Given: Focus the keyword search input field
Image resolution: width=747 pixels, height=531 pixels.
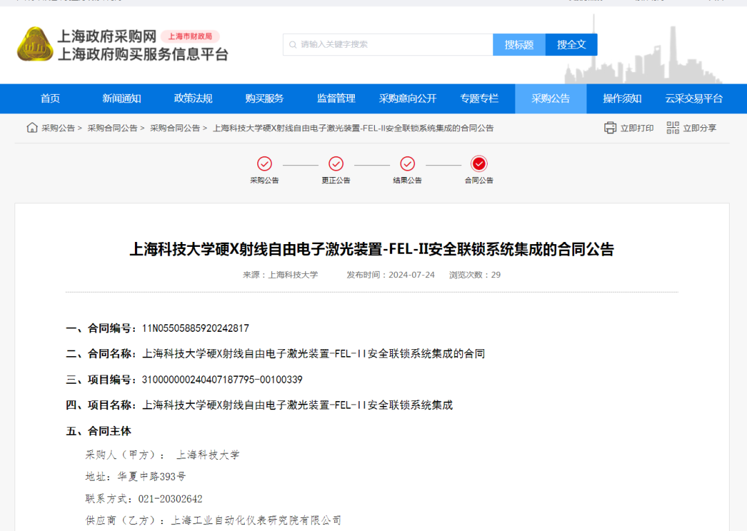Looking at the screenshot, I should 388,45.
